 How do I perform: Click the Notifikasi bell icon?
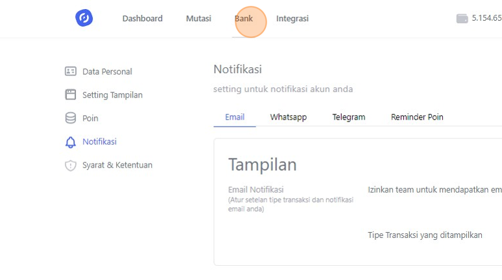[x=71, y=142]
